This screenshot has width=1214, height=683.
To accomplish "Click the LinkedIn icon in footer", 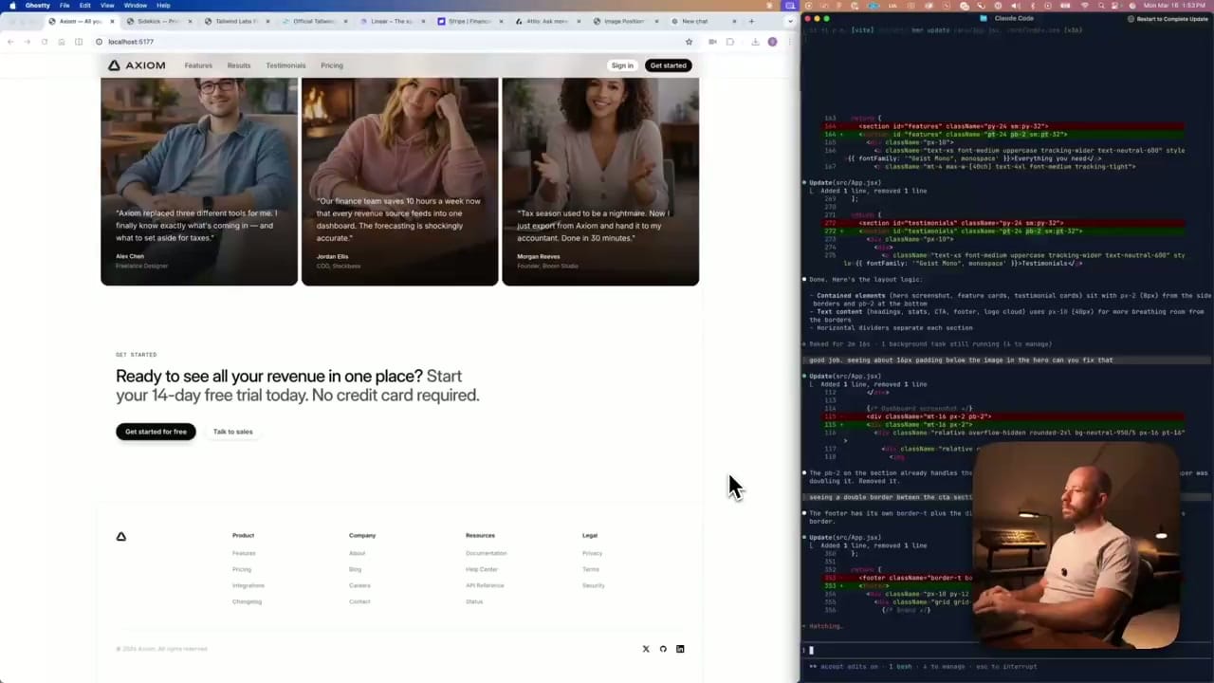I will [680, 649].
